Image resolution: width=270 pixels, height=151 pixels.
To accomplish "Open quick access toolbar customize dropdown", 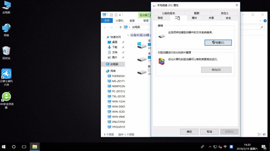I will point(120,15).
